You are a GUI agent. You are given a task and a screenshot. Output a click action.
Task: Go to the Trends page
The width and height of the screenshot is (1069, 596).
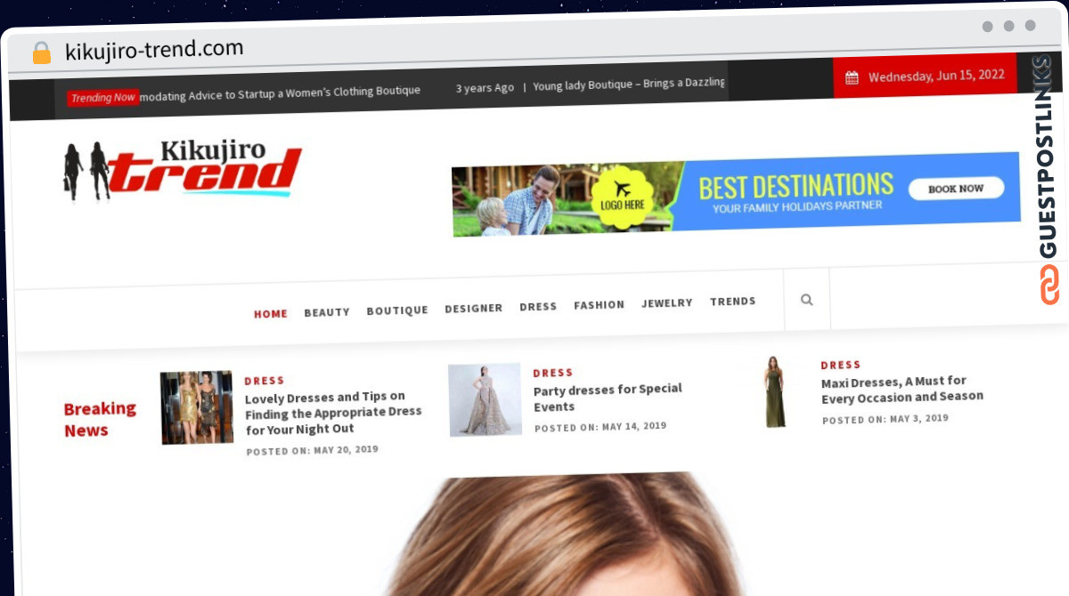(x=732, y=301)
